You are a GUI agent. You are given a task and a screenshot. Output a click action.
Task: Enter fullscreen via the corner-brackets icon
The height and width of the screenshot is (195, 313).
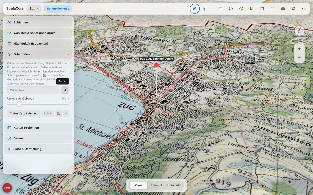(x=273, y=9)
